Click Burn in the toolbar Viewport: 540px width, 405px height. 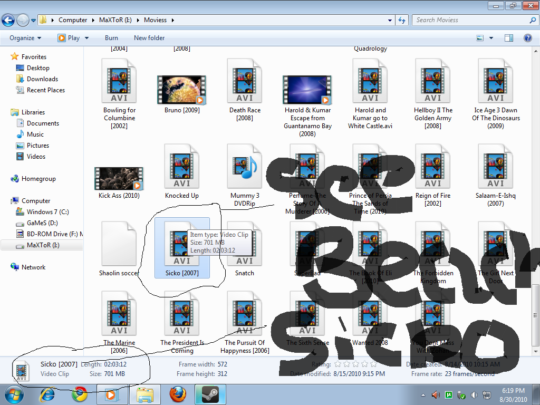point(111,38)
